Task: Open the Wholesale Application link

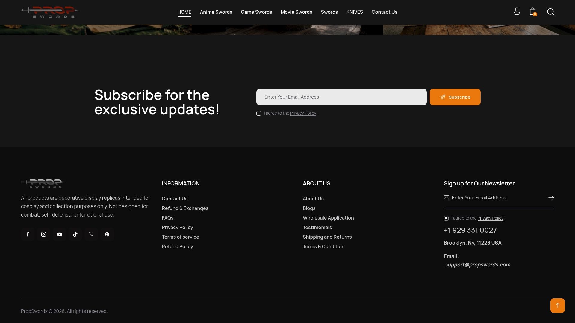Action: [x=328, y=218]
